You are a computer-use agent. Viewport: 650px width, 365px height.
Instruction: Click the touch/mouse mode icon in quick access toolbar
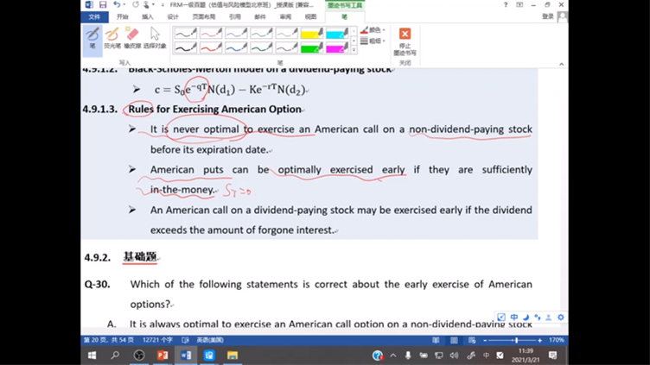coord(146,4)
